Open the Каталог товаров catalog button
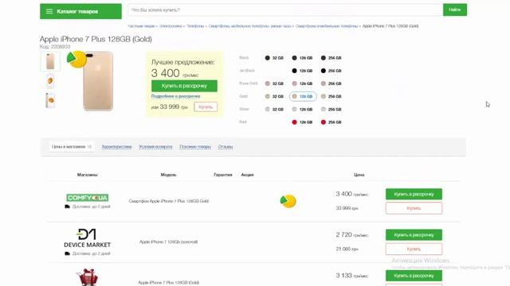 80,11
